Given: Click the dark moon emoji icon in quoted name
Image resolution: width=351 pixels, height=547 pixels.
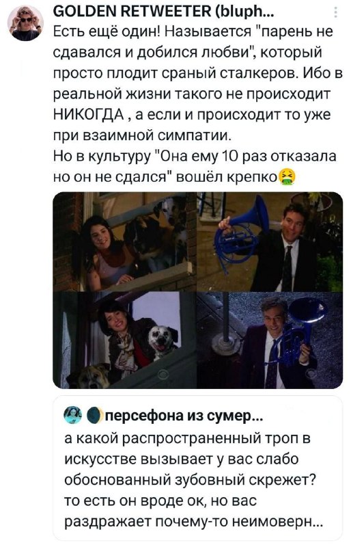Looking at the screenshot, I should point(94,416).
